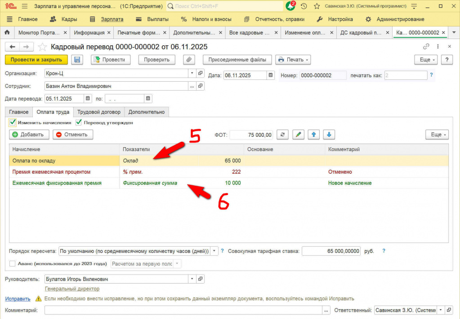
Task: Open the Комментарий ellipsis editor
Action: 326,310
